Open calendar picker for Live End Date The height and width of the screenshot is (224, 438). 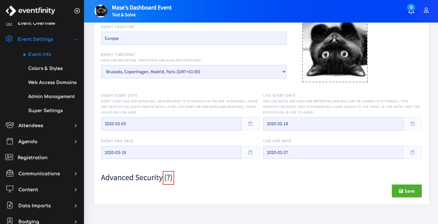click(x=412, y=152)
